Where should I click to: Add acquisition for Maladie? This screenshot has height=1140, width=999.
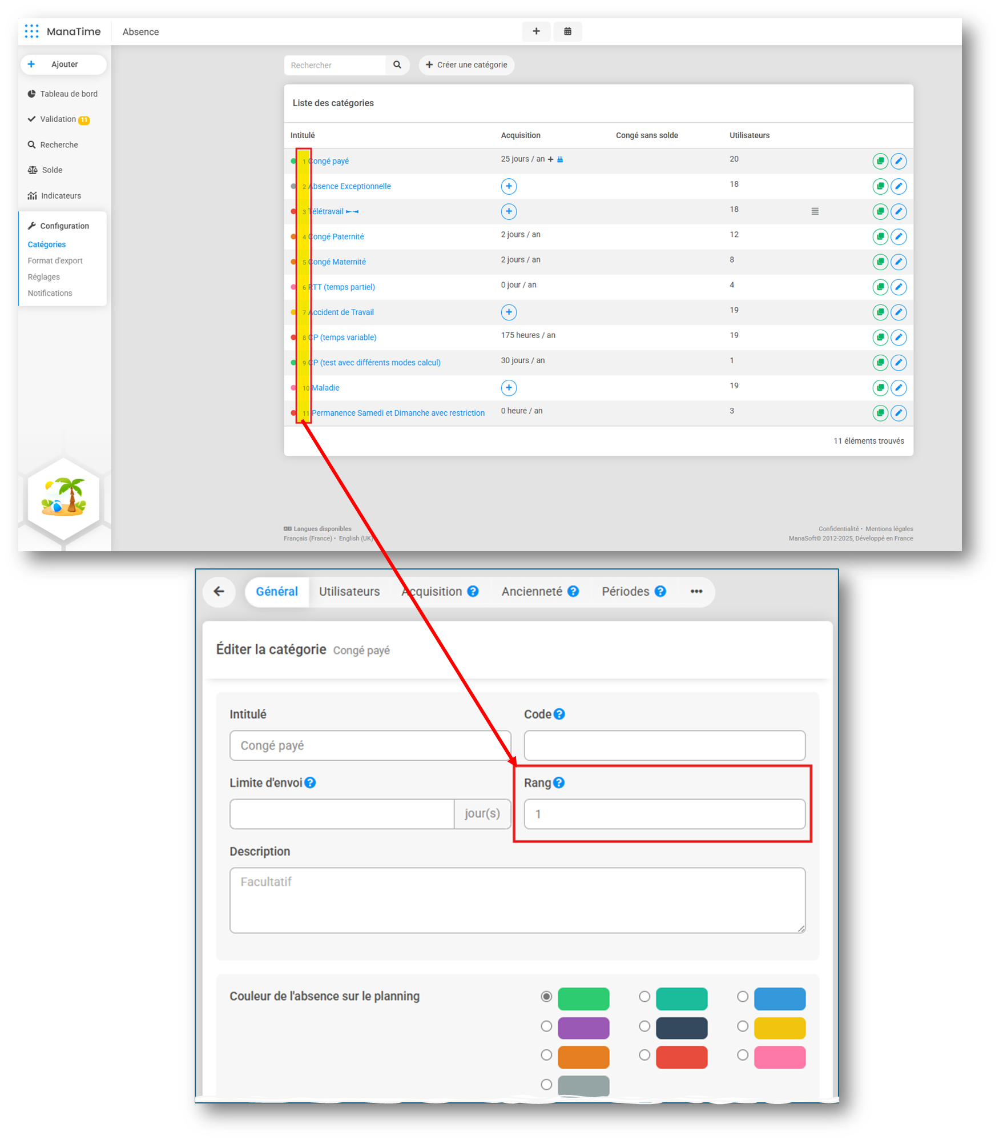pos(509,388)
